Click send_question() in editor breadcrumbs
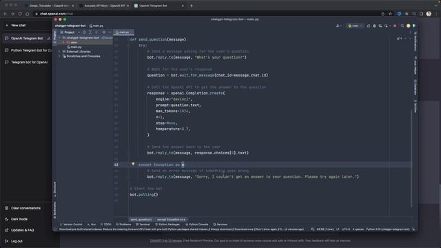Viewport: 441px width, 248px height. click(141, 220)
